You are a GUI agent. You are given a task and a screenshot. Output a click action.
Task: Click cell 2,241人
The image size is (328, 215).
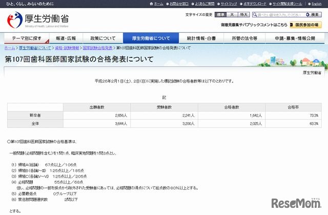pyautogui.click(x=164, y=115)
